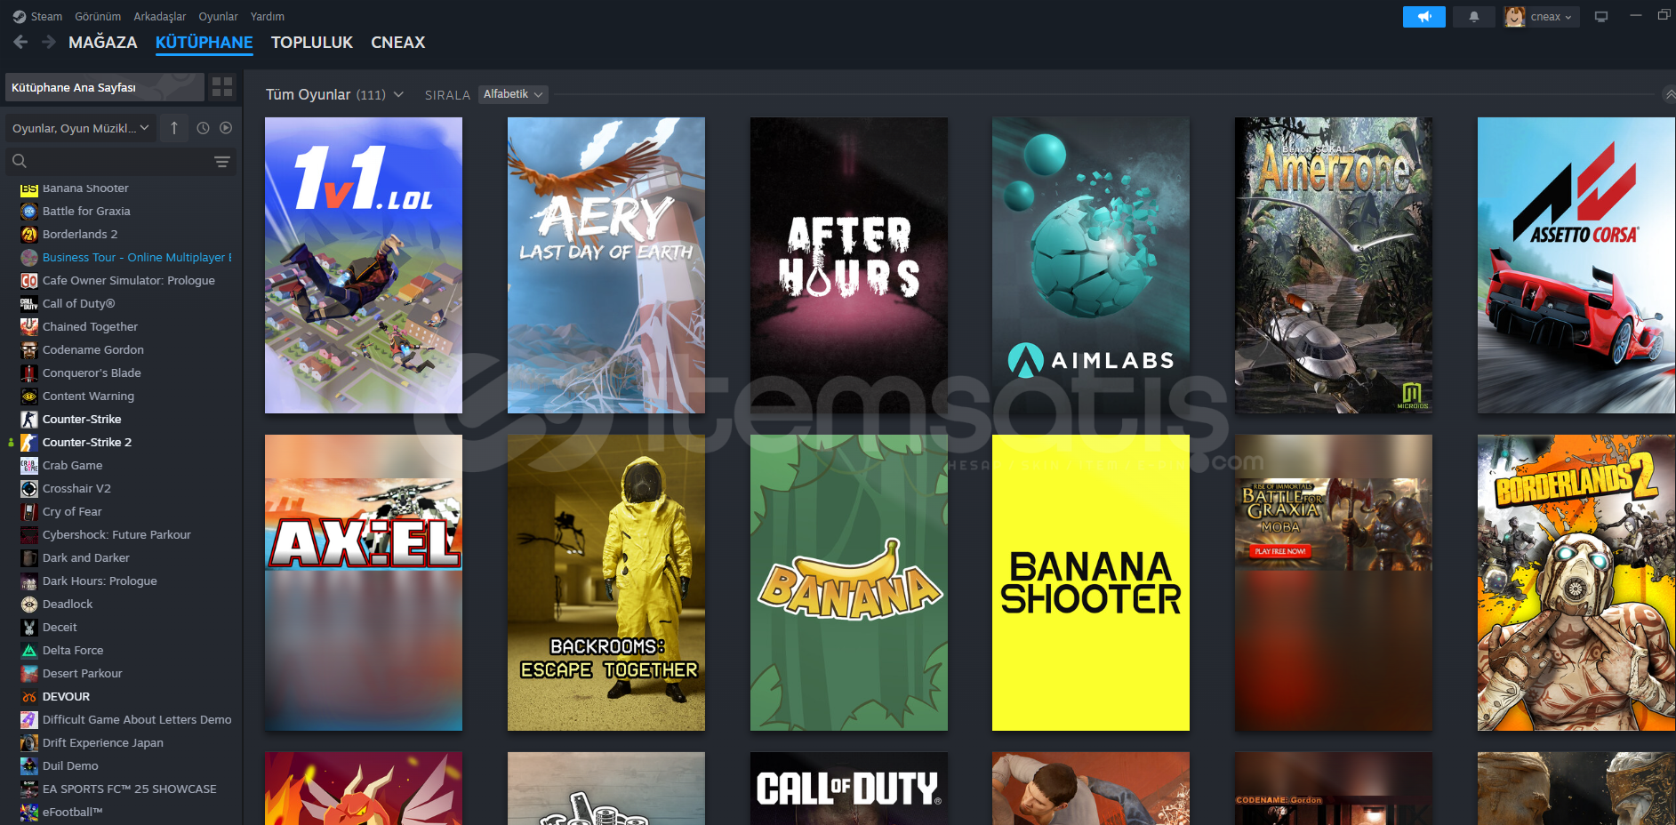Click the forward navigation arrow
Image resolution: width=1676 pixels, height=825 pixels.
[49, 42]
